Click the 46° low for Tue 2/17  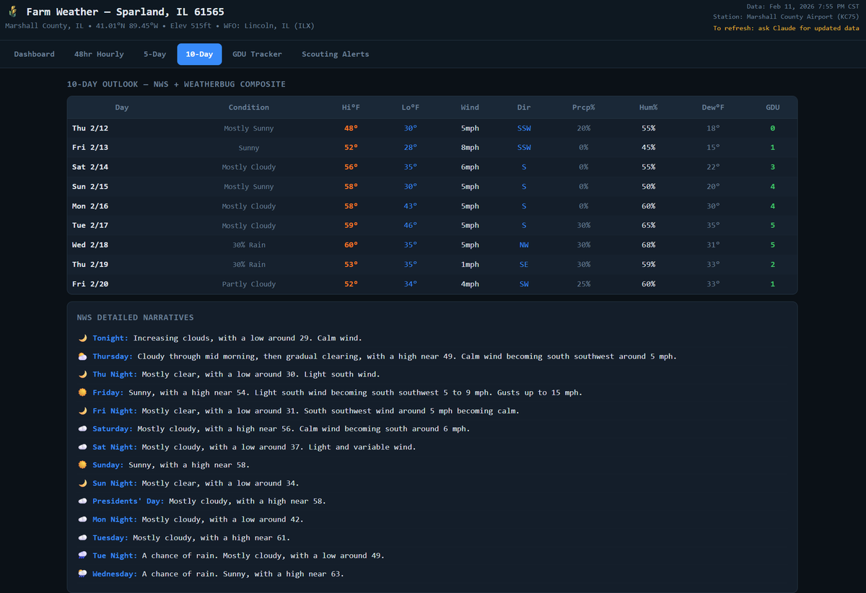(411, 226)
